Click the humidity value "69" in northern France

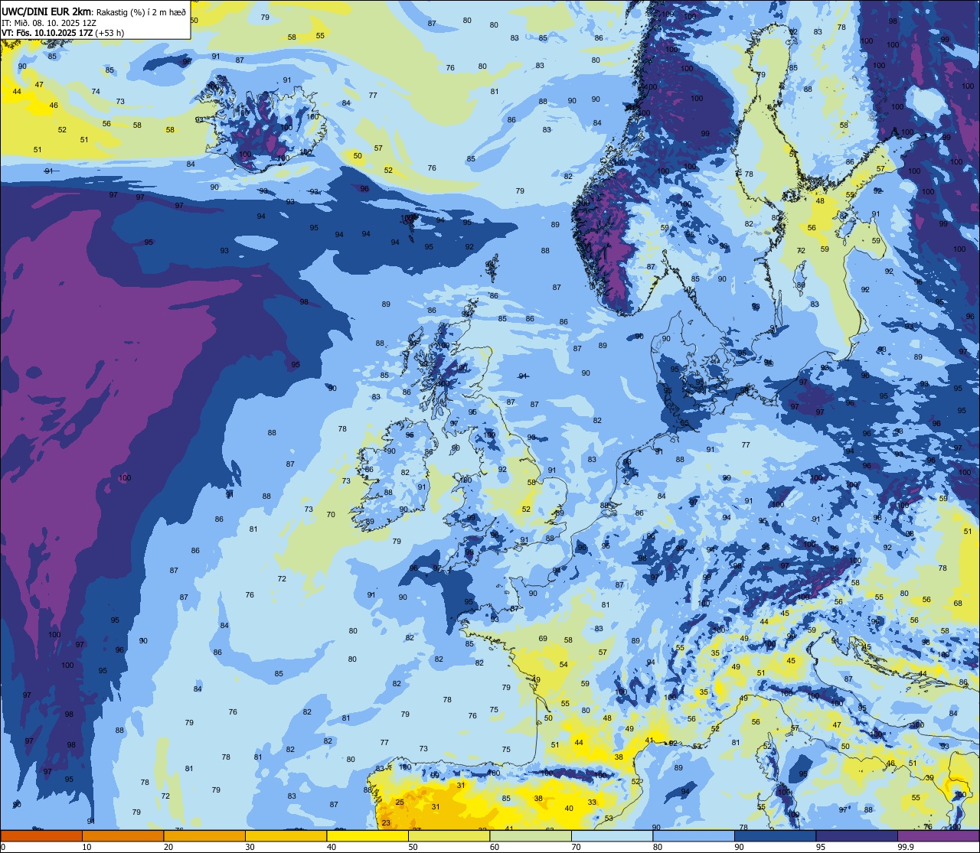(543, 638)
